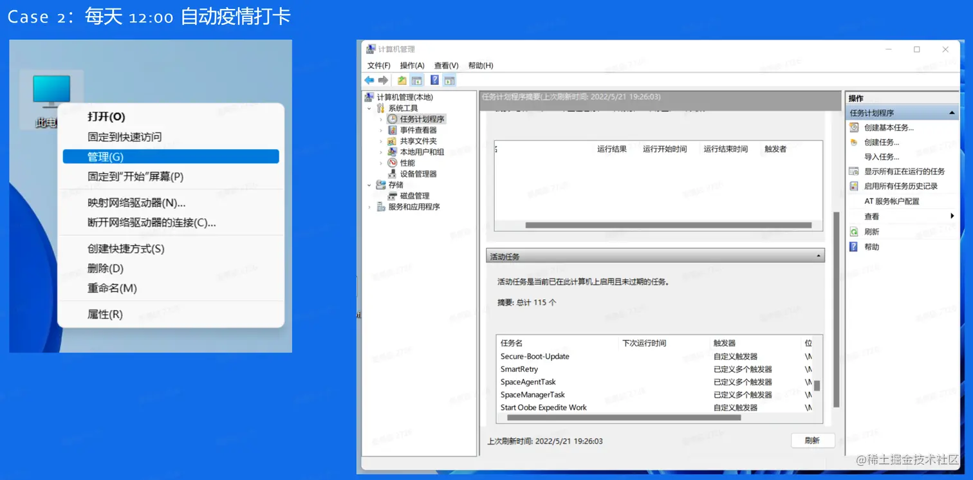
Task: Click the 本地用户和组 icon in tree
Action: point(393,152)
